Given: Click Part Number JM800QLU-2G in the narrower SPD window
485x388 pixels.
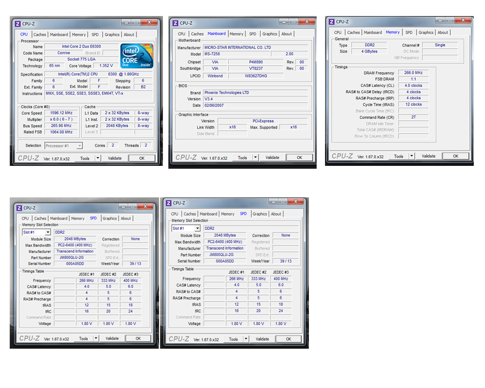Looking at the screenshot, I should pos(75,258).
